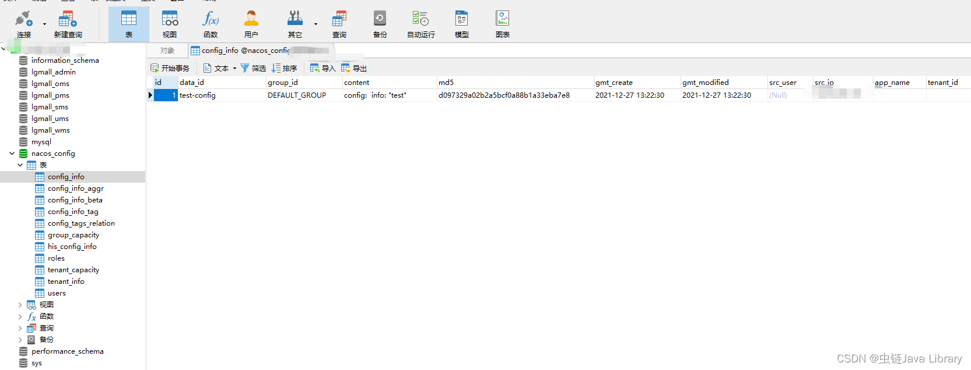The image size is (971, 370).
Task: Select the information_schema database
Action: pos(65,61)
